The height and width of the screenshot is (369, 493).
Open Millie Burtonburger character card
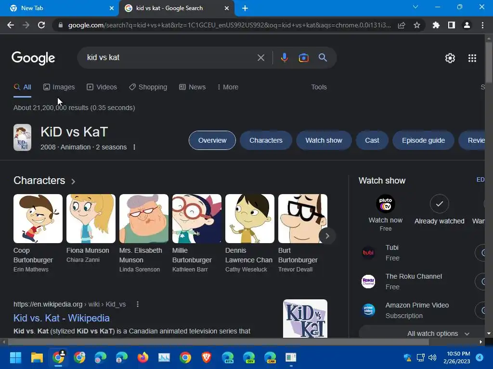197,233
